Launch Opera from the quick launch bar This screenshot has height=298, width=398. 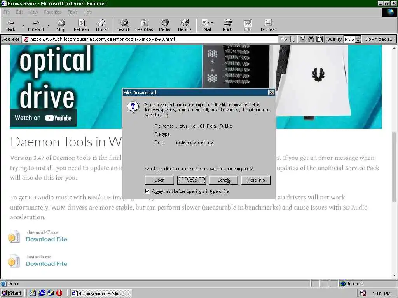(59, 293)
